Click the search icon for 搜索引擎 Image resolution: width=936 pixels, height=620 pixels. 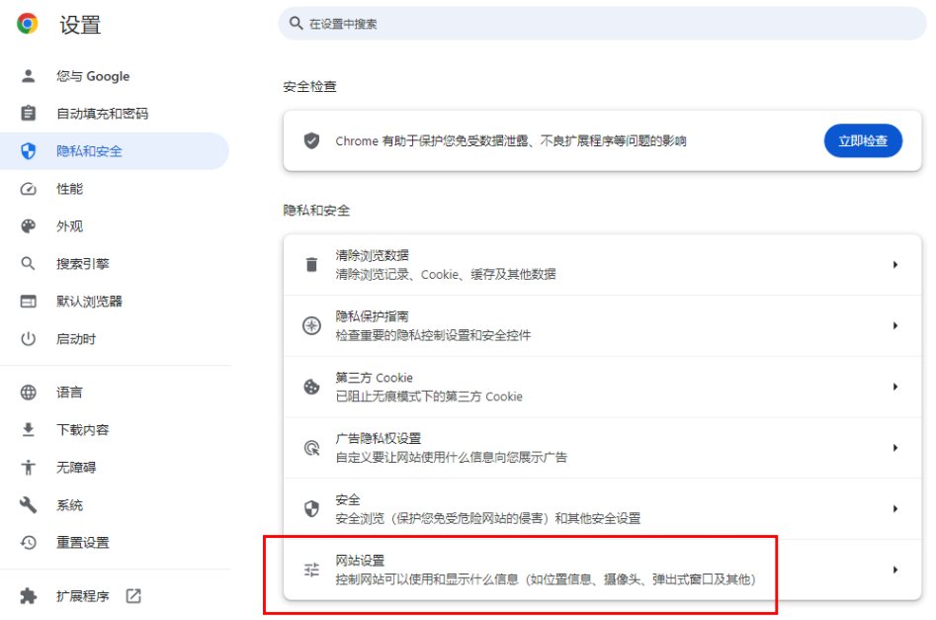pyautogui.click(x=28, y=263)
